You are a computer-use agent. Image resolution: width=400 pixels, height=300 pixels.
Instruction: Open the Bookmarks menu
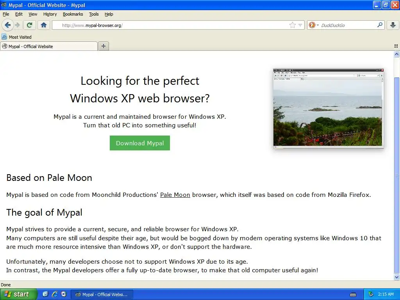pyautogui.click(x=73, y=14)
